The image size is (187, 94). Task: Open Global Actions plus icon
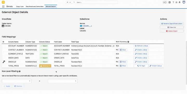tap(170, 2)
